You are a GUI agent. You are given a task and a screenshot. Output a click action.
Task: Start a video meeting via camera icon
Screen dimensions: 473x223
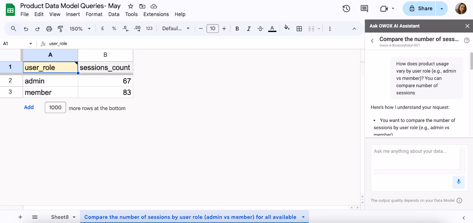[x=384, y=9]
